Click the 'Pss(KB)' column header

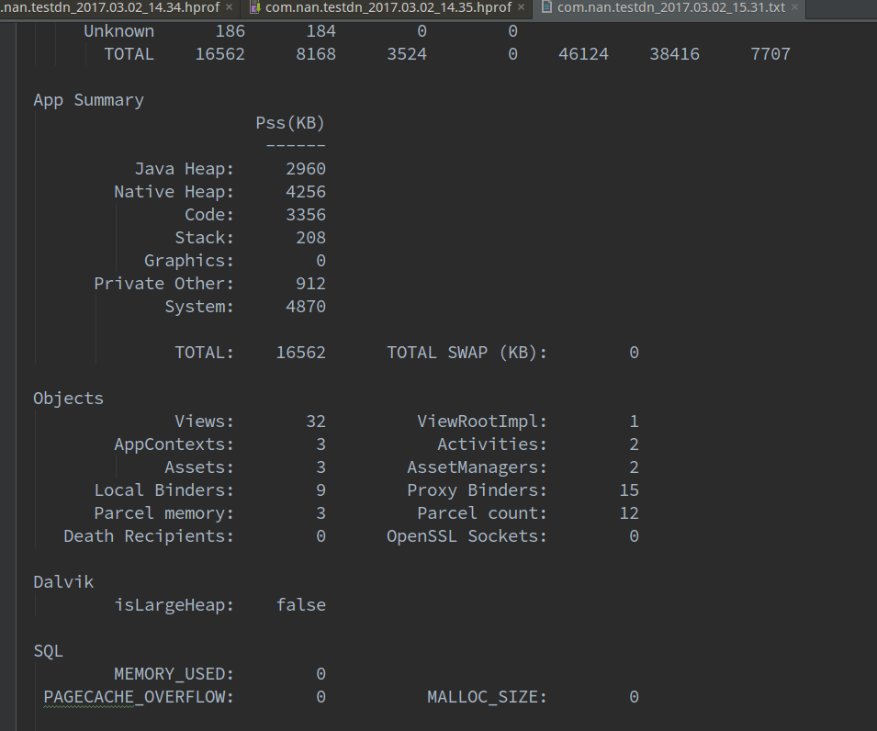[290, 123]
